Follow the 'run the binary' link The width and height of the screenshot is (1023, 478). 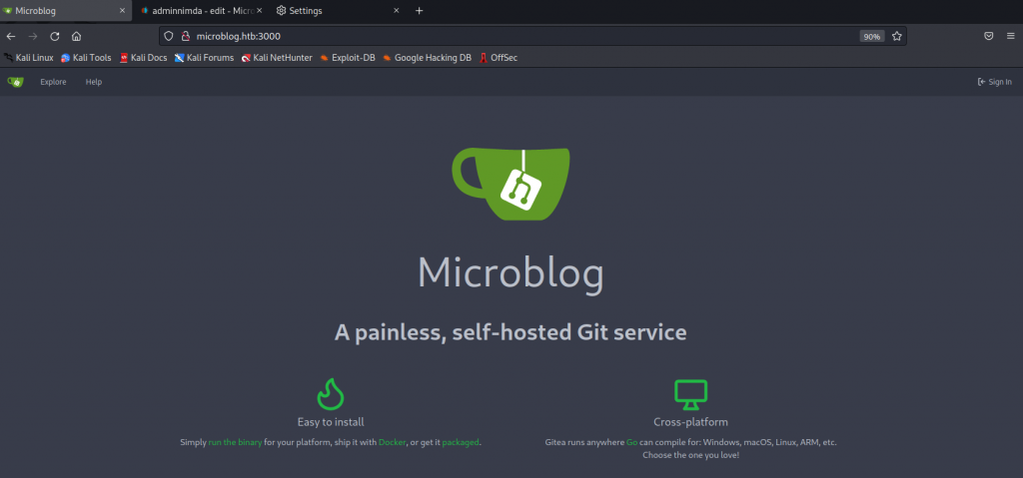(235, 441)
